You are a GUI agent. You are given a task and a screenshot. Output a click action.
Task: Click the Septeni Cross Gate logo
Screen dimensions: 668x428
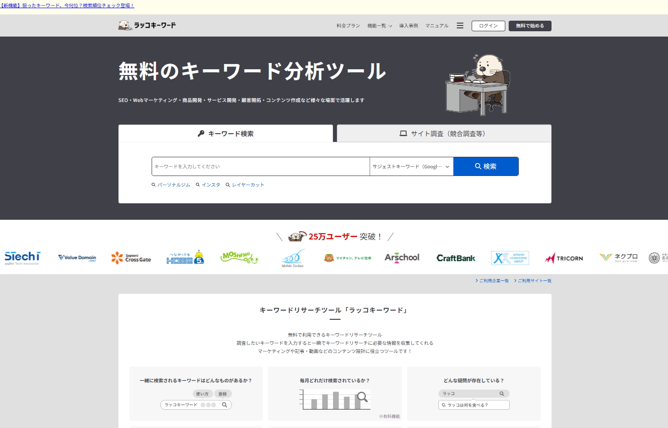click(x=131, y=258)
